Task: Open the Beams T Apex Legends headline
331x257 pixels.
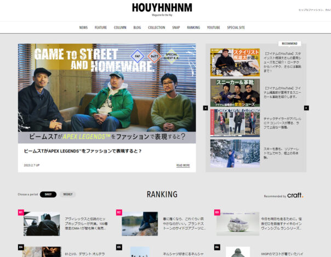Action: 83,151
